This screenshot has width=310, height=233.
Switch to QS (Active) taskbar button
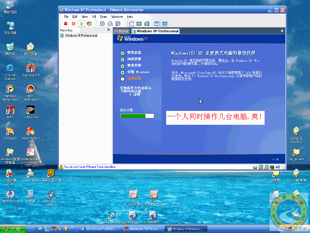(99, 229)
